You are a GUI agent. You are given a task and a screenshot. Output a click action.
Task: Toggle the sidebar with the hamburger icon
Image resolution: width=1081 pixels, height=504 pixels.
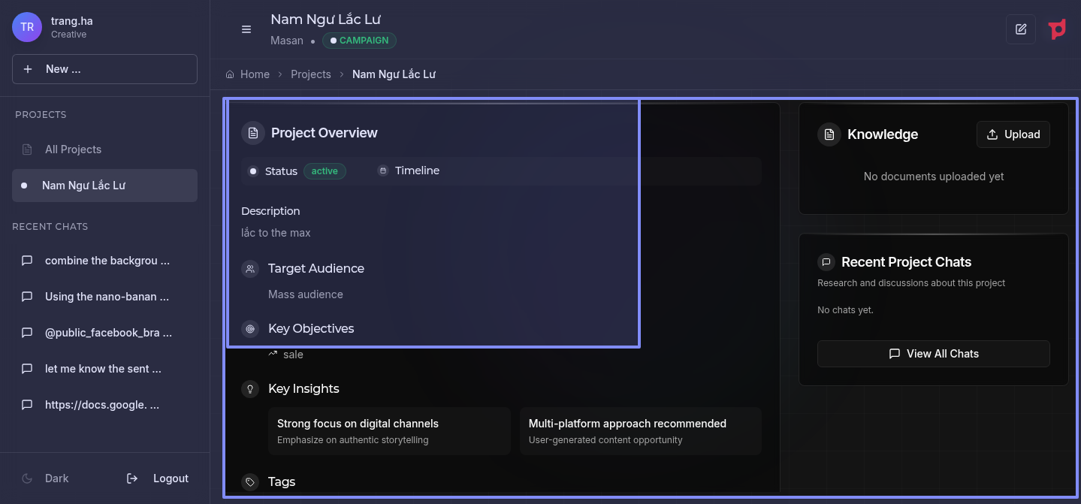(x=246, y=29)
